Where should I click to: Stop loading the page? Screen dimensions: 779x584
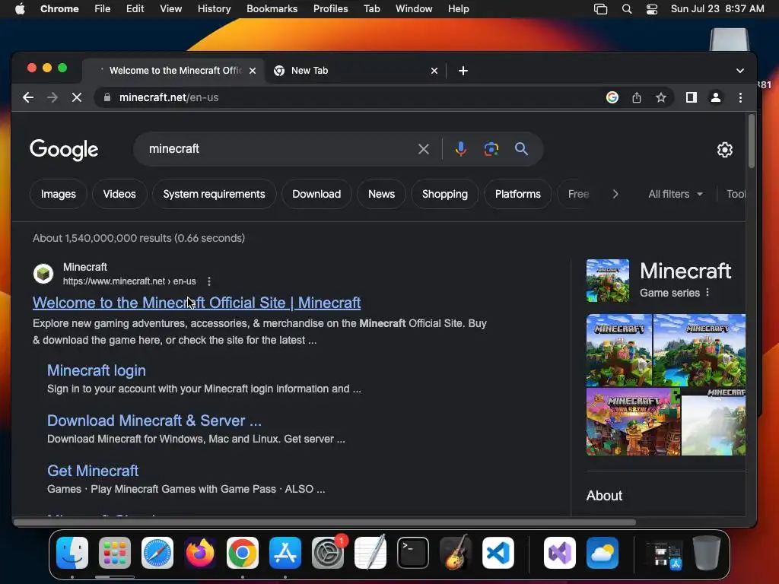click(x=77, y=97)
